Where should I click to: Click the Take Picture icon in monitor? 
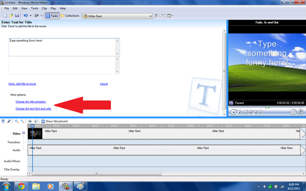(301, 112)
